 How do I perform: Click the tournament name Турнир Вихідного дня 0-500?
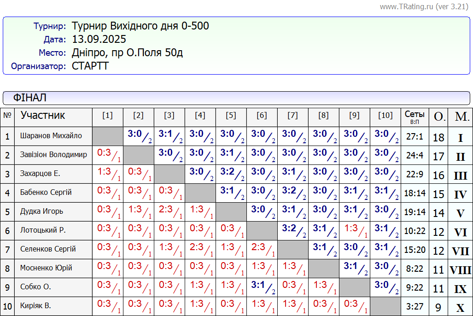point(140,26)
